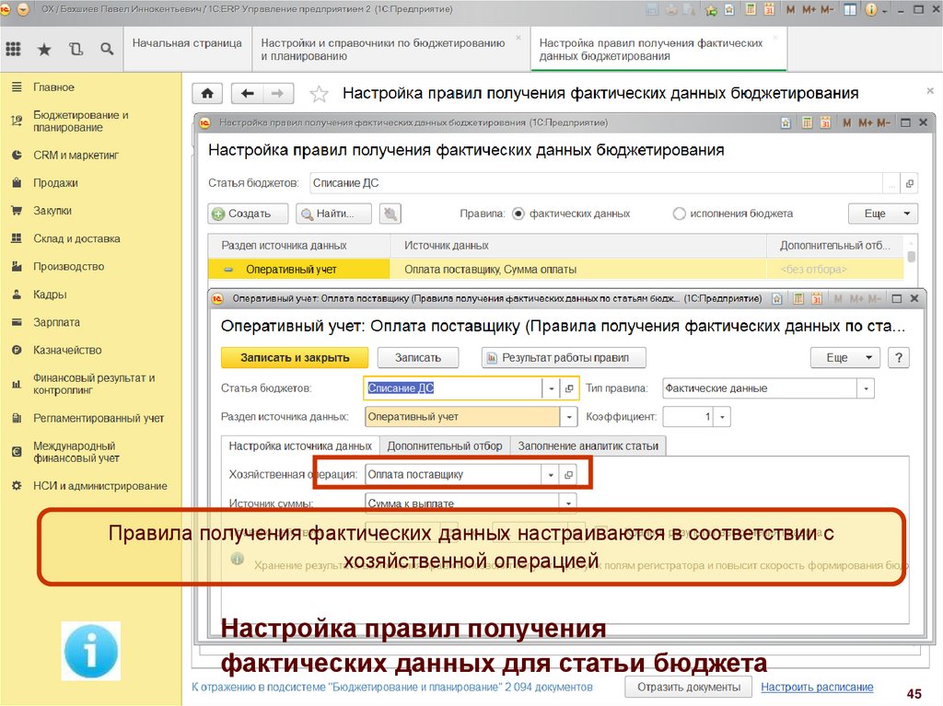This screenshot has width=943, height=706.
Task: Switch to 'Дополнительный отбор' tab
Action: pos(444,446)
